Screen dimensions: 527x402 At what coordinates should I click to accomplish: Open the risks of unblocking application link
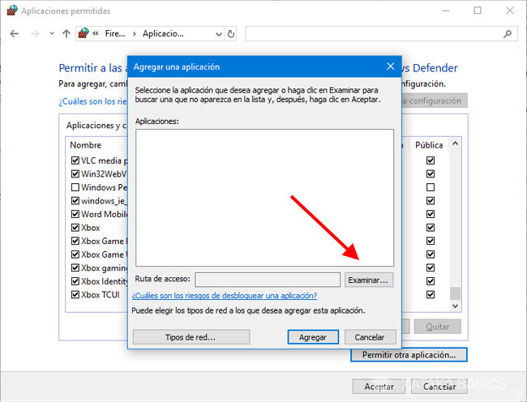pyautogui.click(x=225, y=296)
